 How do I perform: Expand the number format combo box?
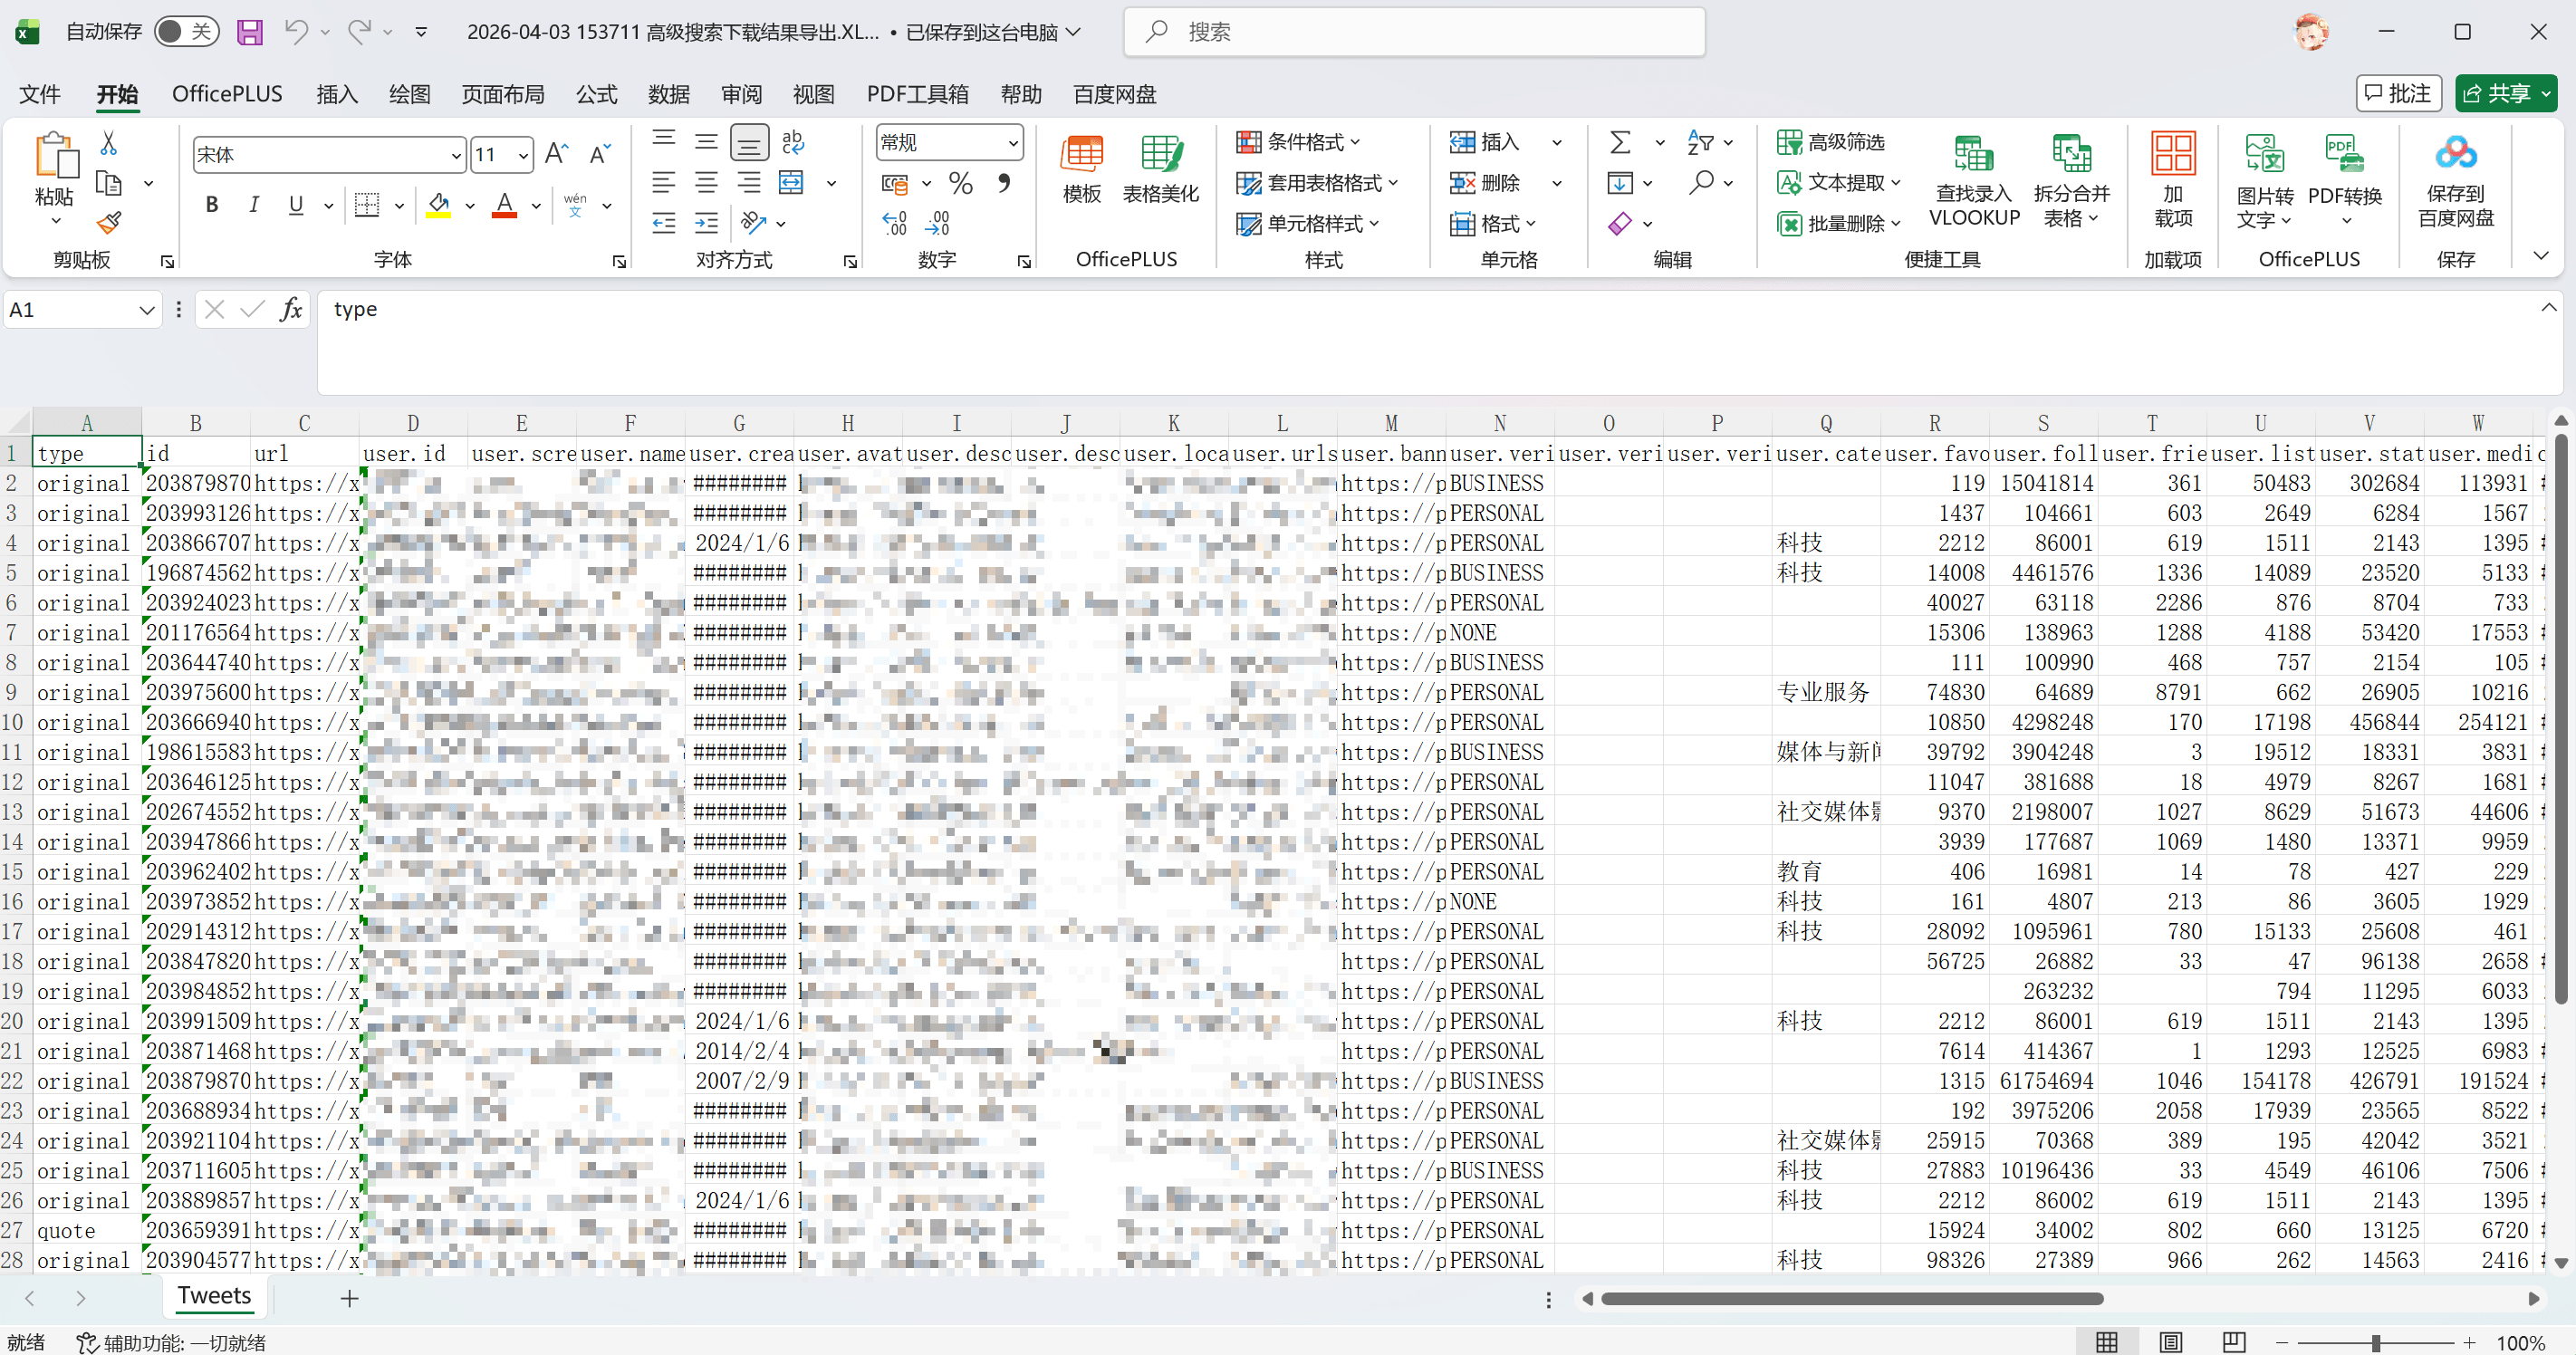tap(1013, 143)
